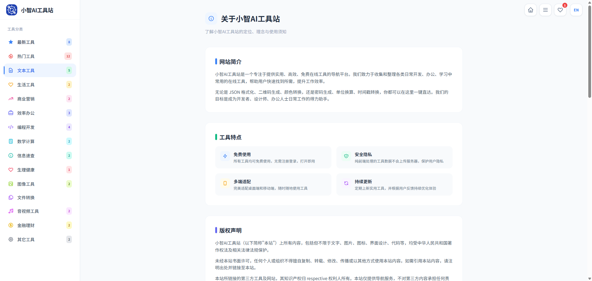Click the coin icon for 金融理财

(x=11, y=225)
